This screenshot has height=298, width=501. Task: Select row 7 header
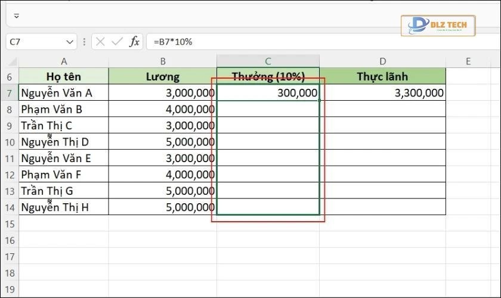coord(10,93)
